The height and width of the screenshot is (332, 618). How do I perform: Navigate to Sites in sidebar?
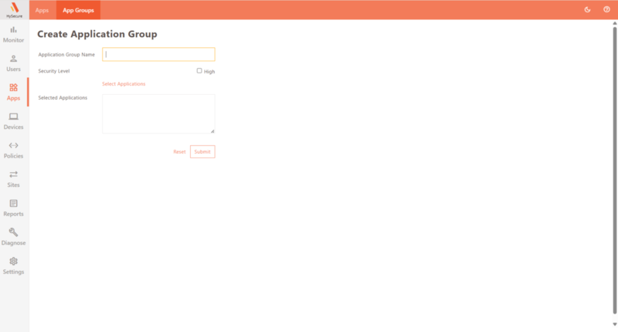[x=13, y=179]
